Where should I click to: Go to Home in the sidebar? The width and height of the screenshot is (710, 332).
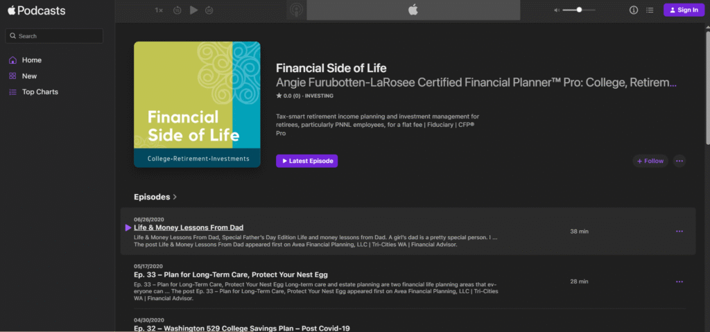pyautogui.click(x=31, y=60)
